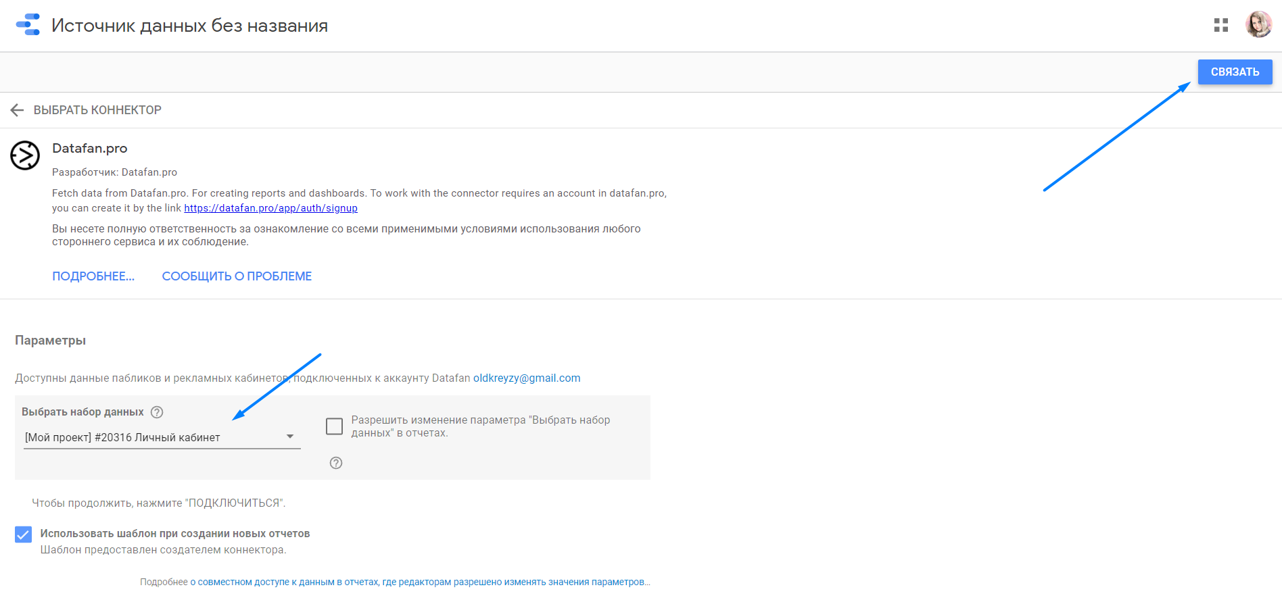The width and height of the screenshot is (1282, 598).
Task: Open the datafan.pro signup link
Action: point(270,208)
